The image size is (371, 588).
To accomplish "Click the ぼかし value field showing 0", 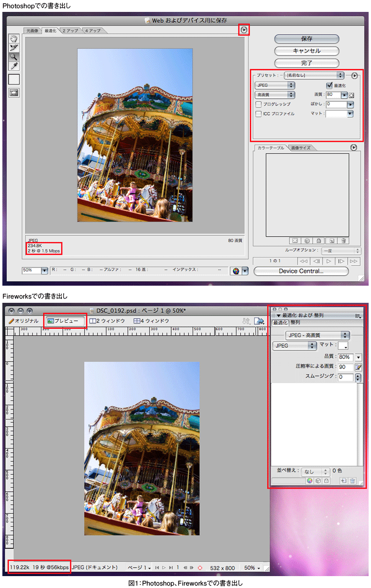I will point(336,104).
